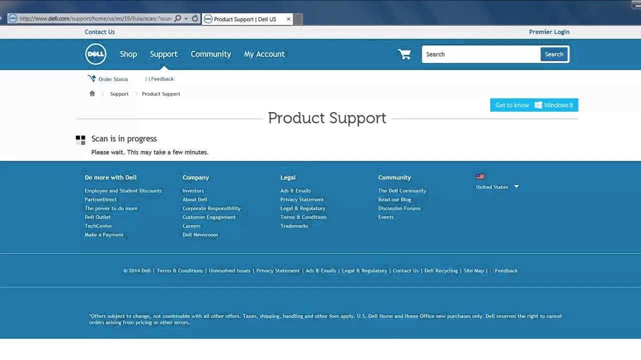641x360 pixels.
Task: Open the Careers link
Action: pos(191,226)
